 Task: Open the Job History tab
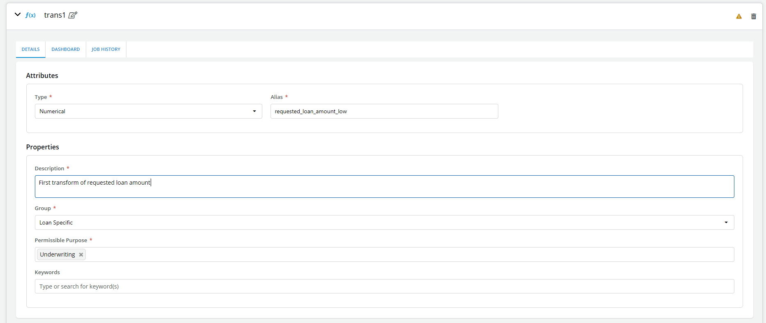pos(106,49)
